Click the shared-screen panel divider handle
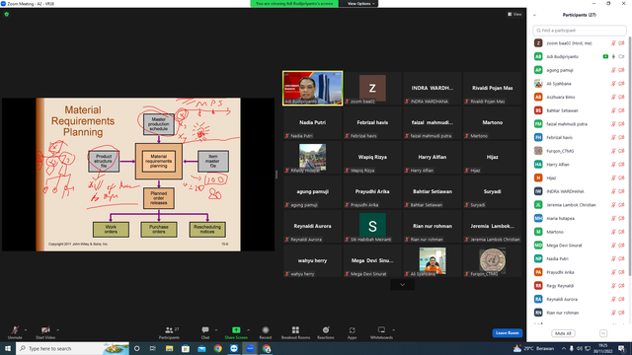Image resolution: width=632 pixels, height=355 pixels. (276, 175)
